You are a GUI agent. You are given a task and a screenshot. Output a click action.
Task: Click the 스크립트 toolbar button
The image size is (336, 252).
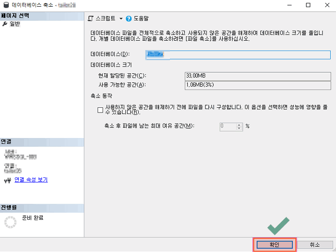(x=105, y=18)
